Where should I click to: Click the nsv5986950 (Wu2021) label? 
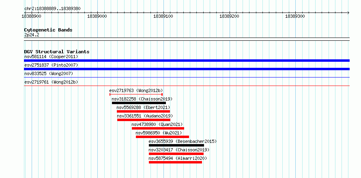click(x=159, y=133)
